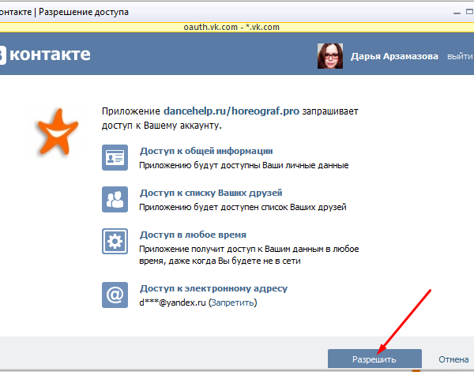Minimize the window

click(457, 13)
